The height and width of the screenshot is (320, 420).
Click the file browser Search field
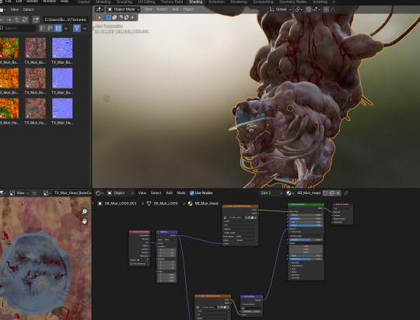pyautogui.click(x=18, y=28)
